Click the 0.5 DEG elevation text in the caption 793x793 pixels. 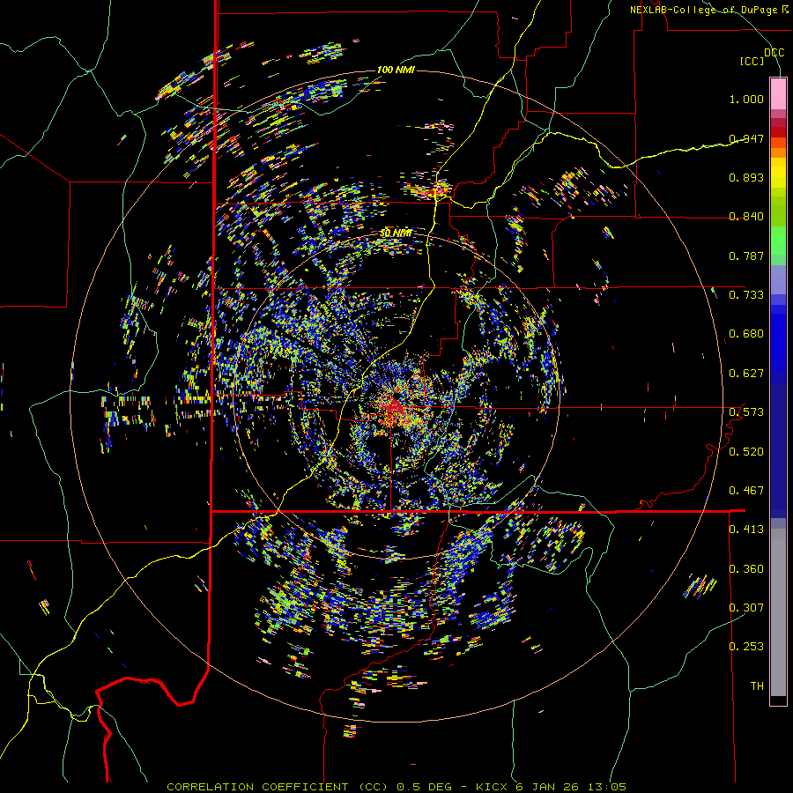click(x=424, y=787)
